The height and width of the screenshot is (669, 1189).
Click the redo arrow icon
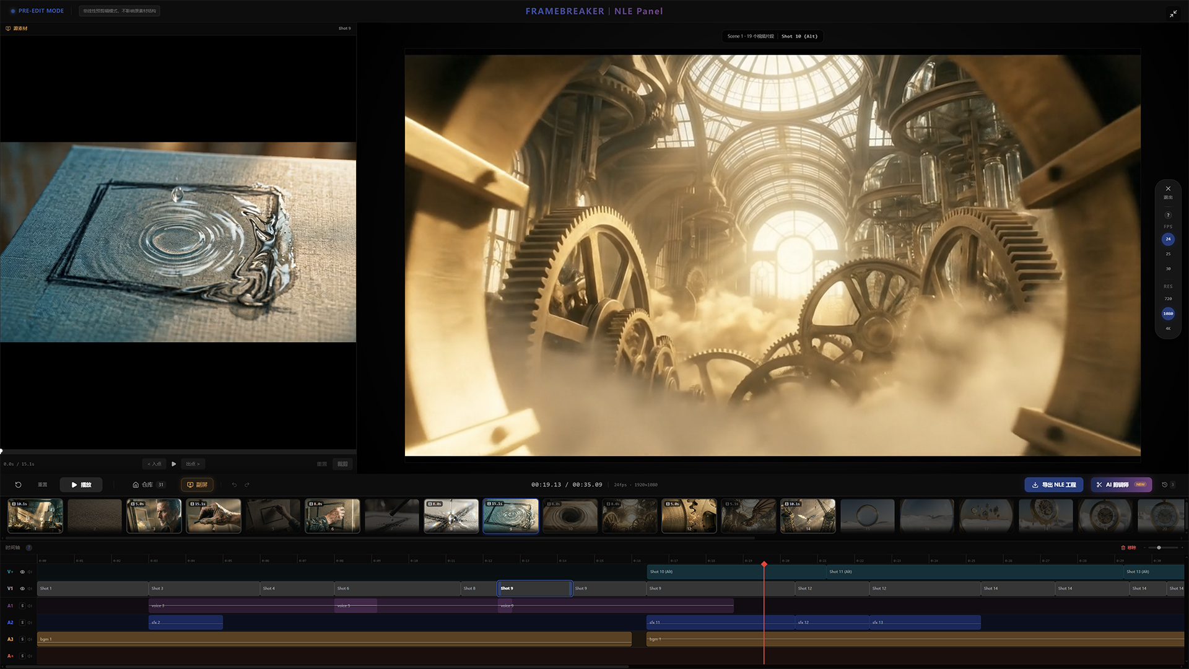click(x=247, y=485)
